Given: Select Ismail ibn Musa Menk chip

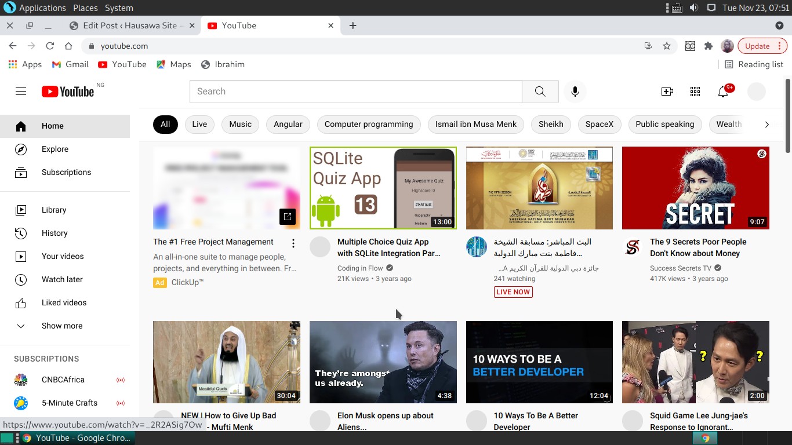Looking at the screenshot, I should [476, 124].
